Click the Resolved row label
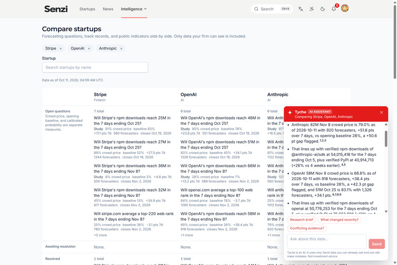This screenshot has height=265, width=397. (x=52, y=259)
